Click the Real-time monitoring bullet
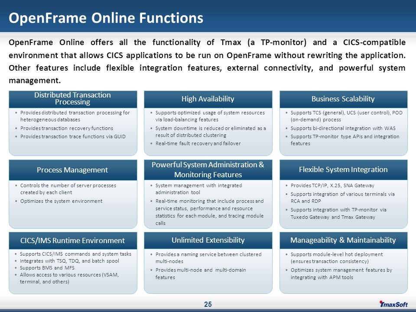Screen dimensions: 416x312 [210, 212]
